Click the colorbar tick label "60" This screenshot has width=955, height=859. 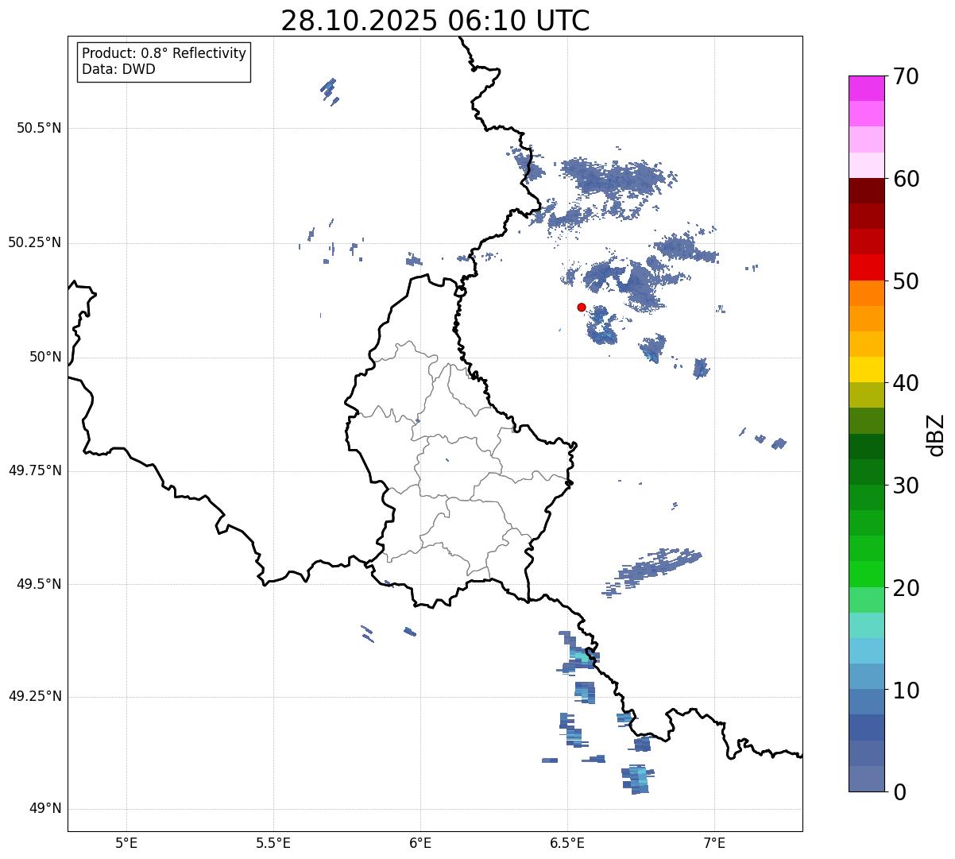tap(907, 179)
